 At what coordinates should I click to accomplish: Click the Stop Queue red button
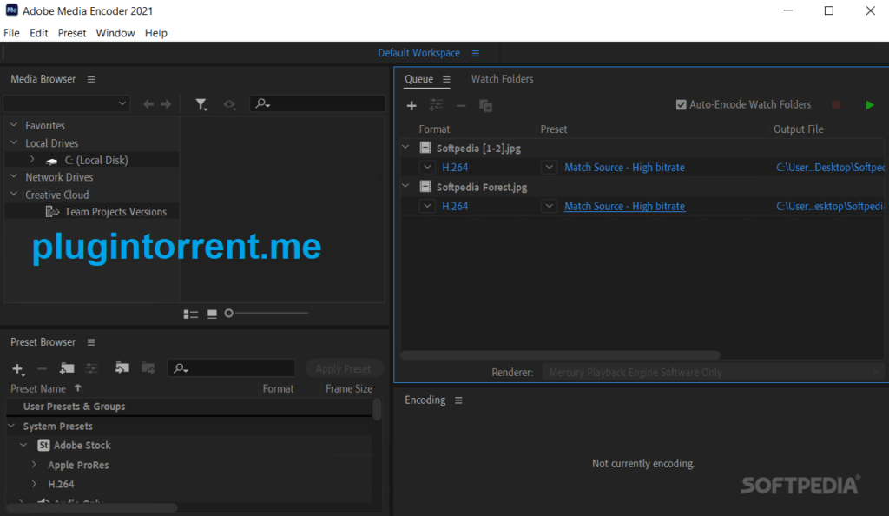pyautogui.click(x=836, y=104)
